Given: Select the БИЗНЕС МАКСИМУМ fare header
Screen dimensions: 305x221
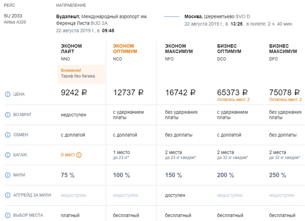Looking at the screenshot, I should coord(283,49).
